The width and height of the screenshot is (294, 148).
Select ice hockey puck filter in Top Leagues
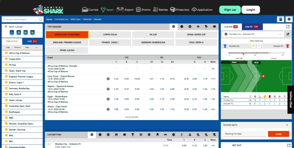(x=214, y=27)
